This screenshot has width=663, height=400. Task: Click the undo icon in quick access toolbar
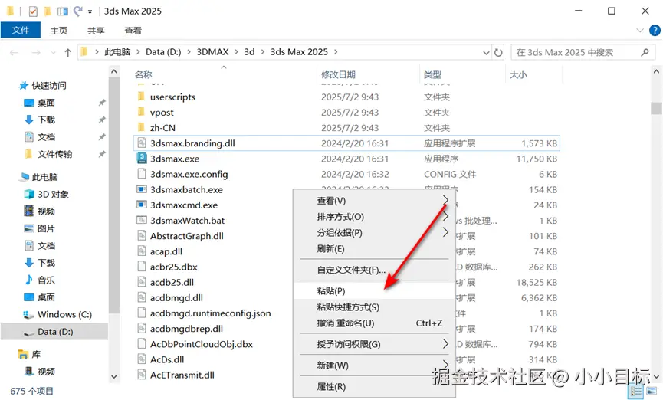(x=78, y=11)
